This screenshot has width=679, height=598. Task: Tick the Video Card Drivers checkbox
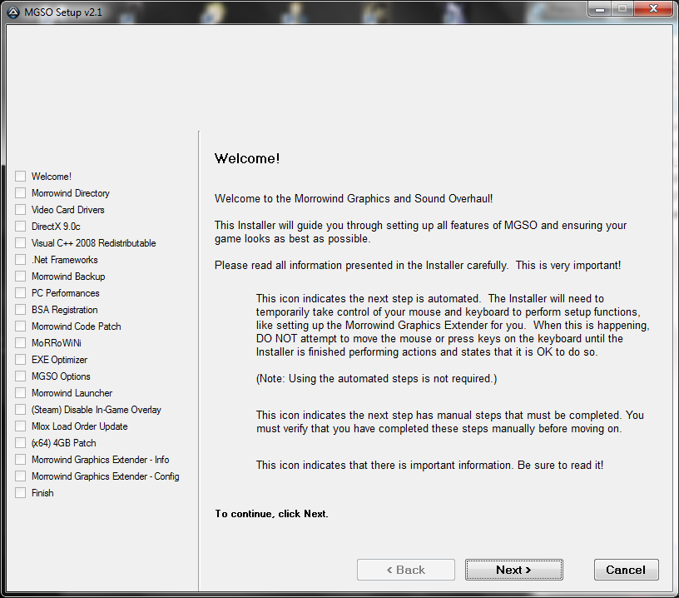pyautogui.click(x=21, y=210)
